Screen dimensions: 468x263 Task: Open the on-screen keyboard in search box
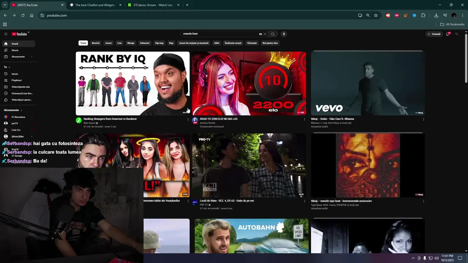pos(260,34)
